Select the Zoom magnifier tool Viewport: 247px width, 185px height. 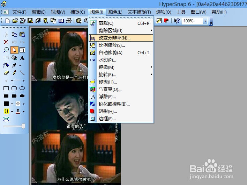click(6, 50)
